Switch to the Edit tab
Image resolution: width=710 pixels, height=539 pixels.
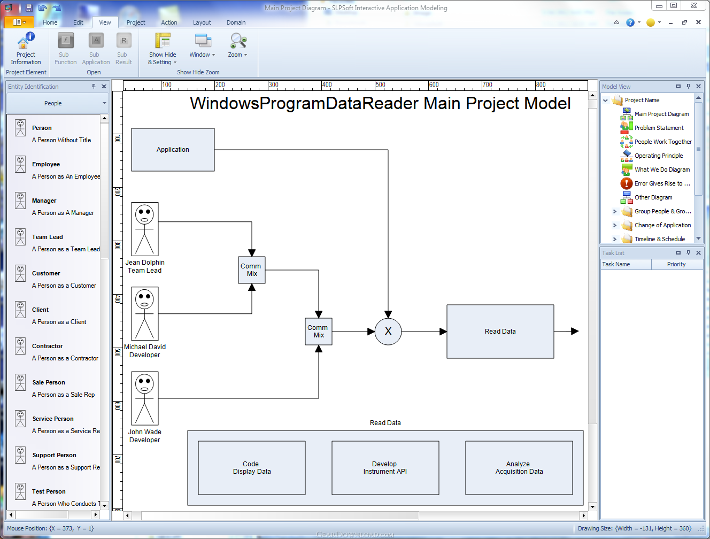(78, 22)
